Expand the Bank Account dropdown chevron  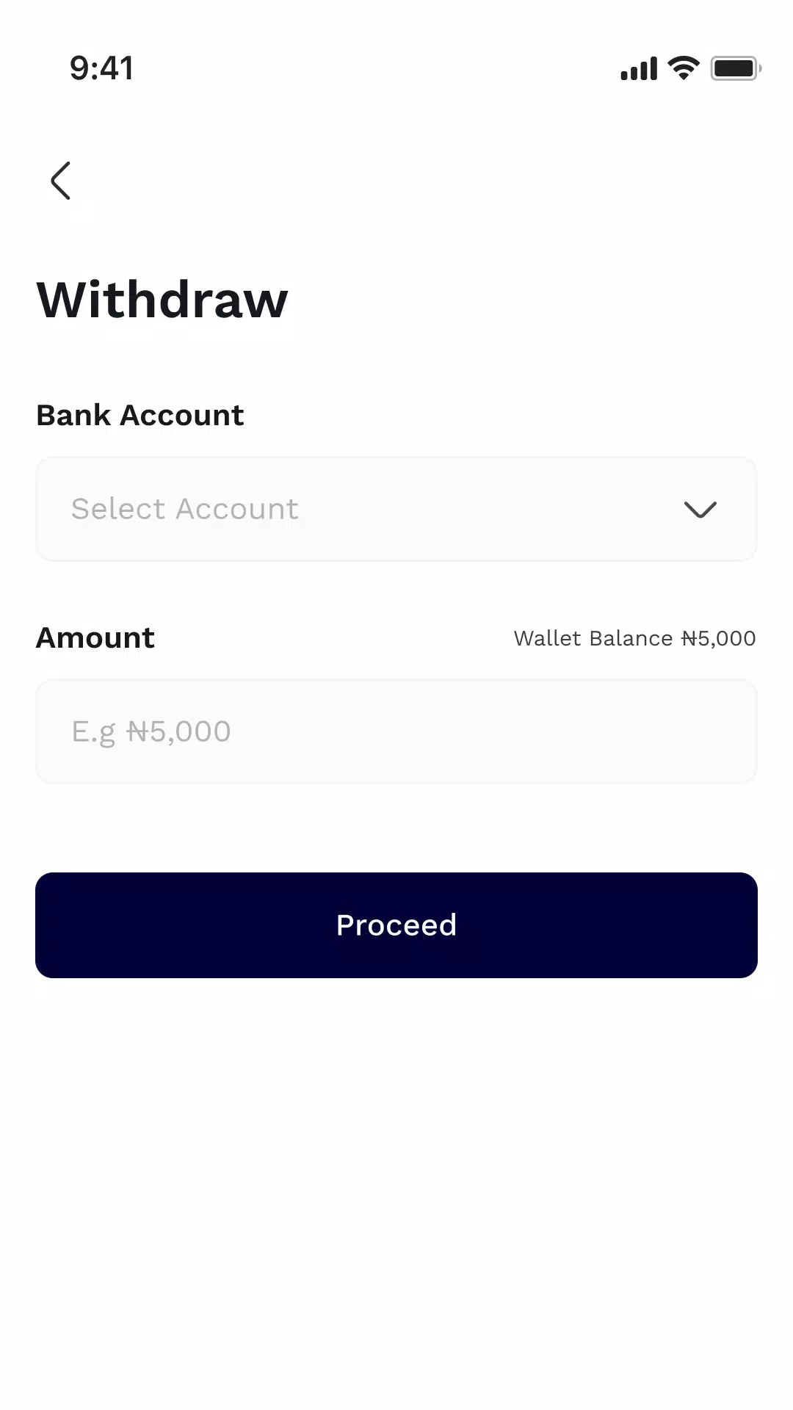pyautogui.click(x=700, y=510)
